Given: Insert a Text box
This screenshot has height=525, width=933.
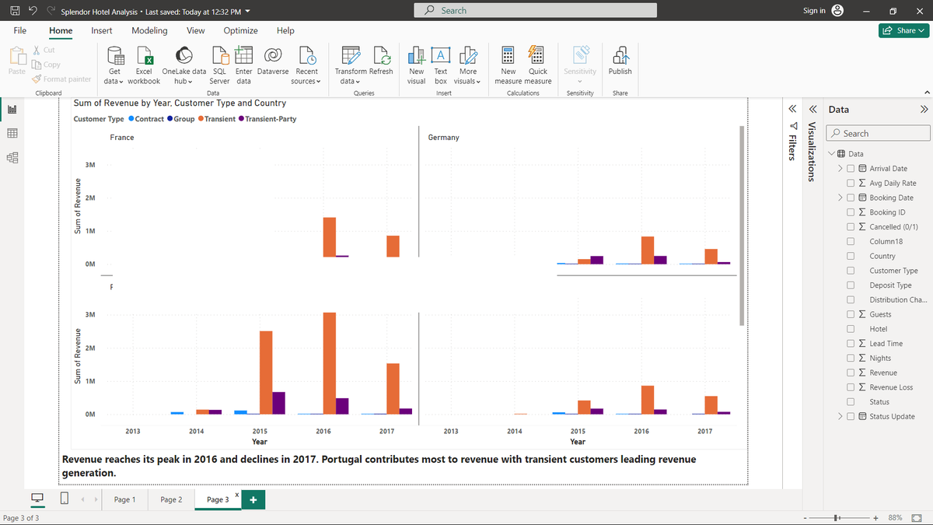Looking at the screenshot, I should (x=440, y=65).
